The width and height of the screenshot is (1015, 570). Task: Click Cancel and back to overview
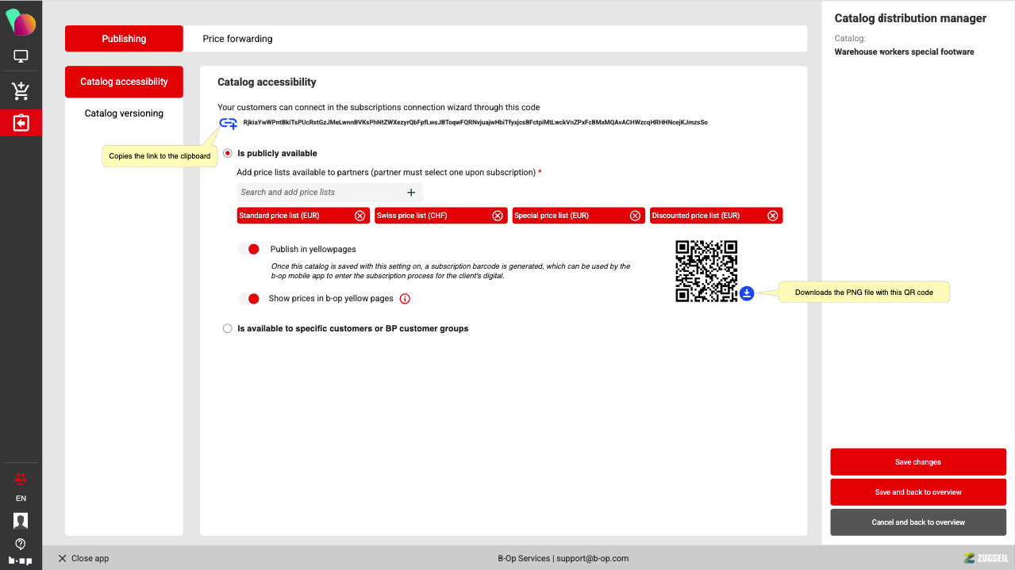pyautogui.click(x=917, y=522)
